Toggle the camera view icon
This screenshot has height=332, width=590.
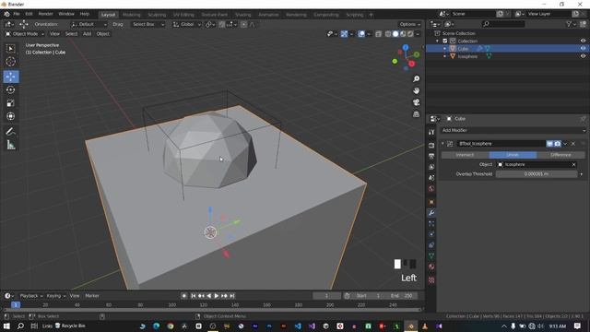click(416, 102)
